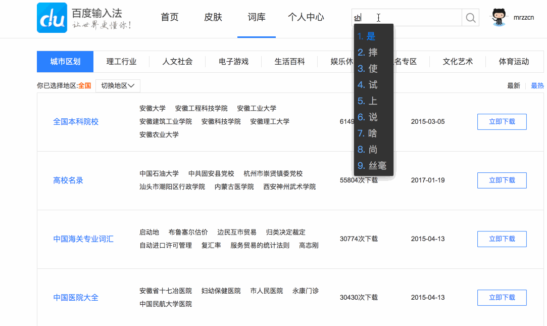Select the 人文社会 category tab

click(178, 62)
